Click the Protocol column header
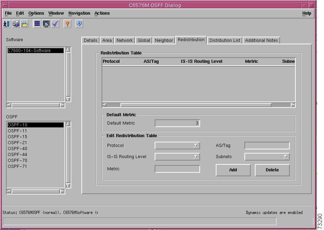This screenshot has height=230, width=324. click(111, 61)
